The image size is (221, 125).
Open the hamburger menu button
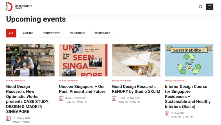pyautogui.click(x=210, y=7)
